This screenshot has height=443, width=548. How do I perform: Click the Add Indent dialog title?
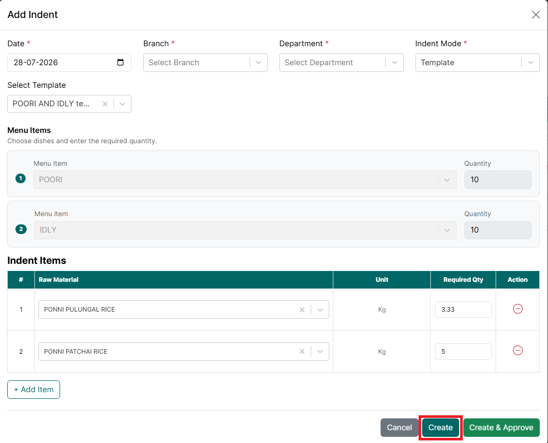click(x=32, y=15)
